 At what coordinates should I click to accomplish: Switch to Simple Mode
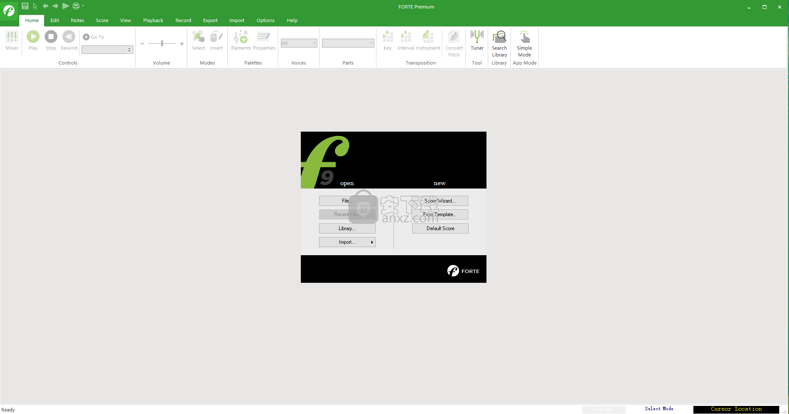tap(524, 43)
